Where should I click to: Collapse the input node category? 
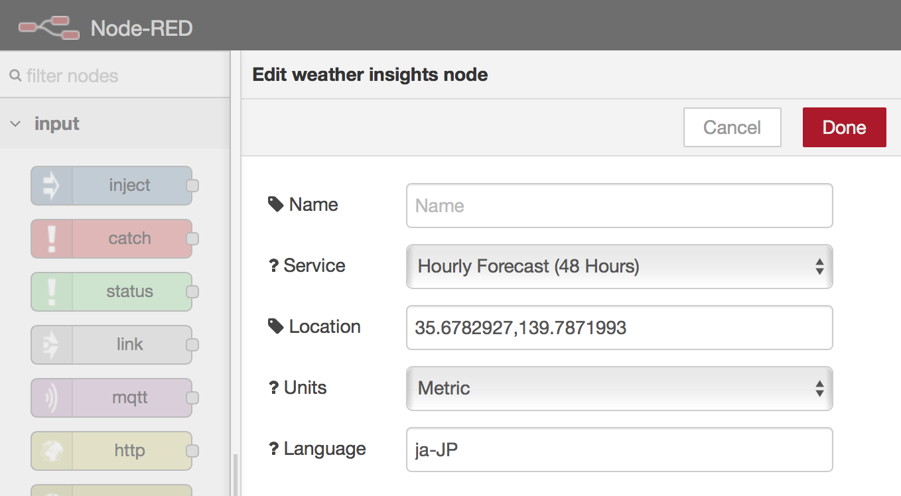(15, 123)
